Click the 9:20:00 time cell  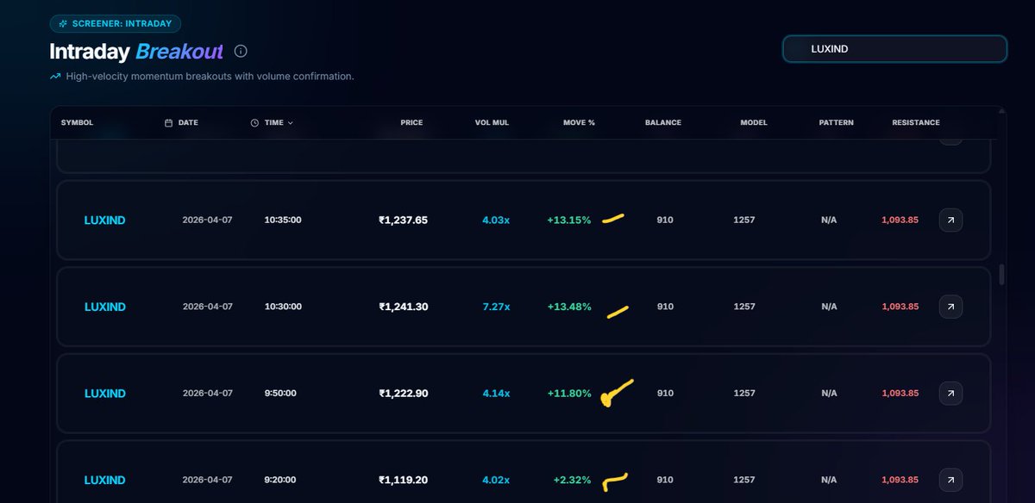(280, 481)
